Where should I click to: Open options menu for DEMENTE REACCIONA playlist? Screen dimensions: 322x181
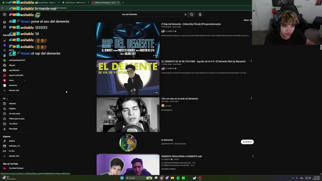coord(253,156)
